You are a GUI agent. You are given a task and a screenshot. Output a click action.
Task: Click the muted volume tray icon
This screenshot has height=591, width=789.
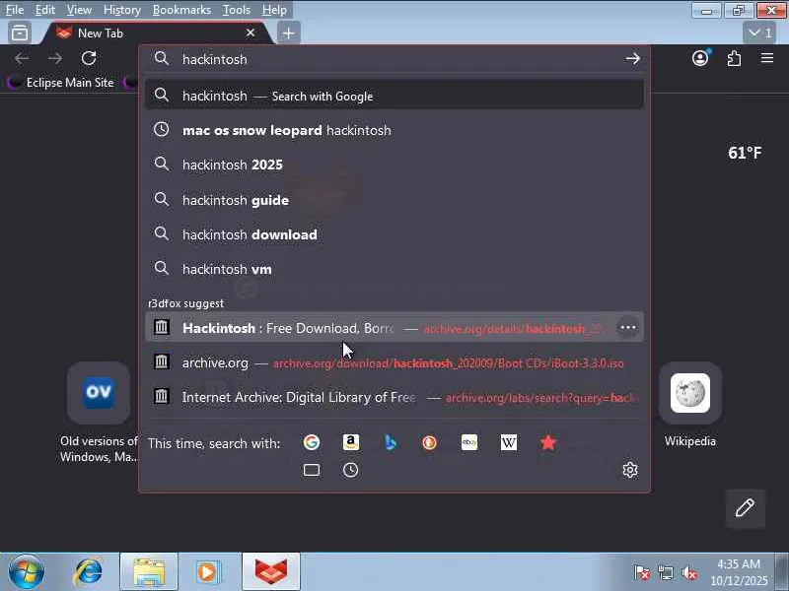pyautogui.click(x=689, y=572)
